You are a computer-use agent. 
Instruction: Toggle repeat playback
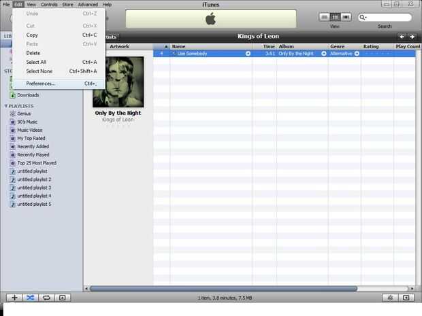[x=46, y=298]
